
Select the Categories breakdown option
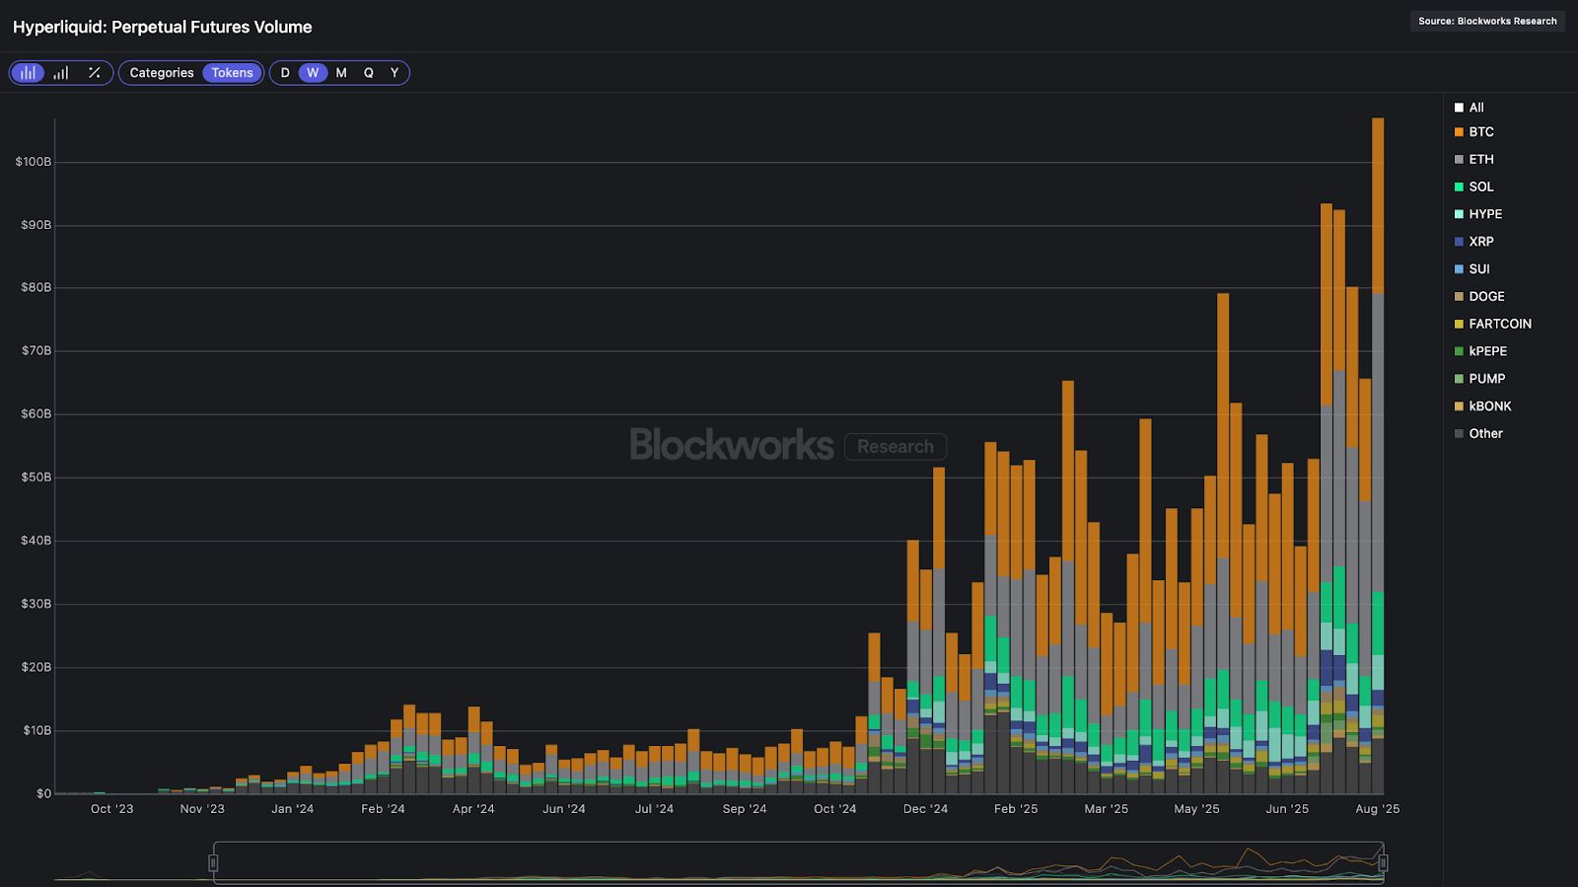(x=162, y=73)
